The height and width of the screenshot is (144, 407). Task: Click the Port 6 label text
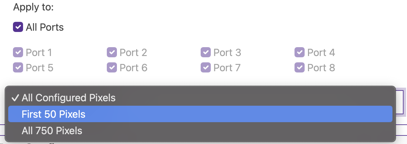[x=133, y=67]
